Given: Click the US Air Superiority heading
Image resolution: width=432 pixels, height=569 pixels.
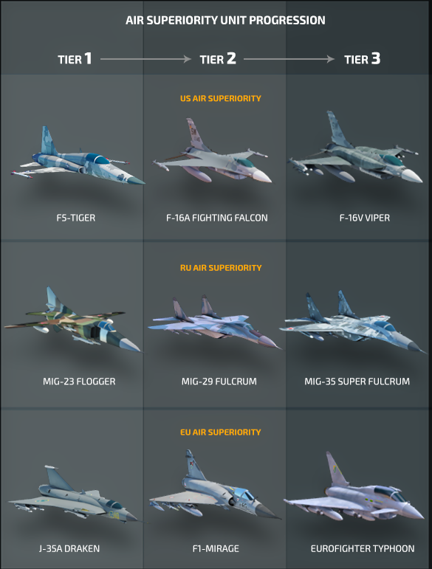Looking at the screenshot, I should pyautogui.click(x=220, y=98).
